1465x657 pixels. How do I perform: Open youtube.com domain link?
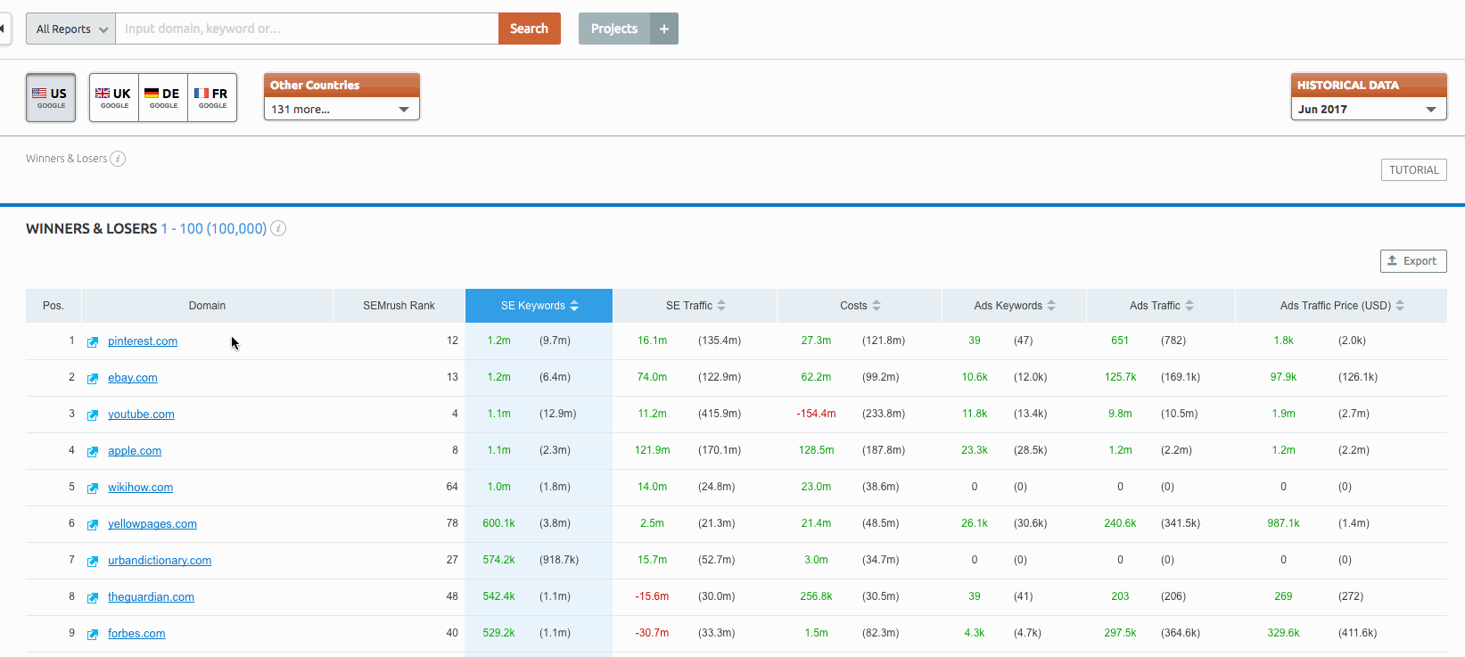pyautogui.click(x=141, y=415)
